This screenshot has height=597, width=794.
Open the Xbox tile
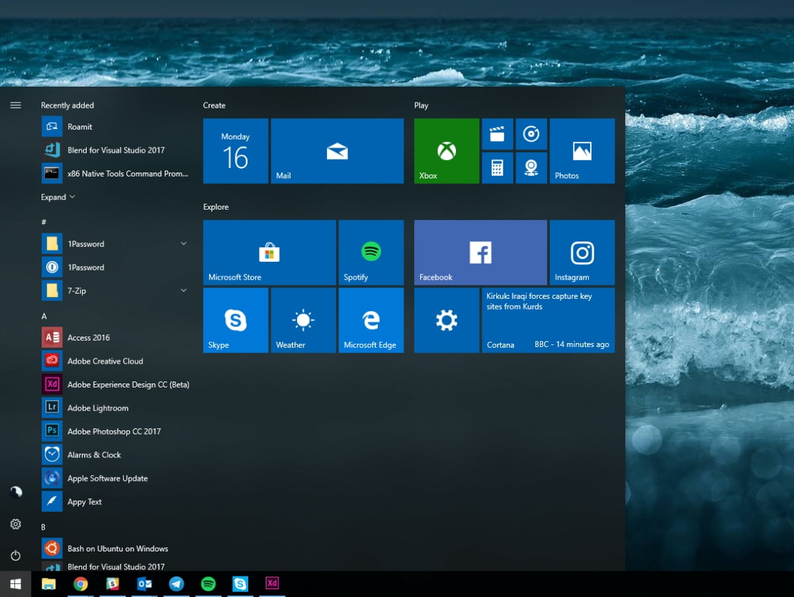tap(447, 151)
